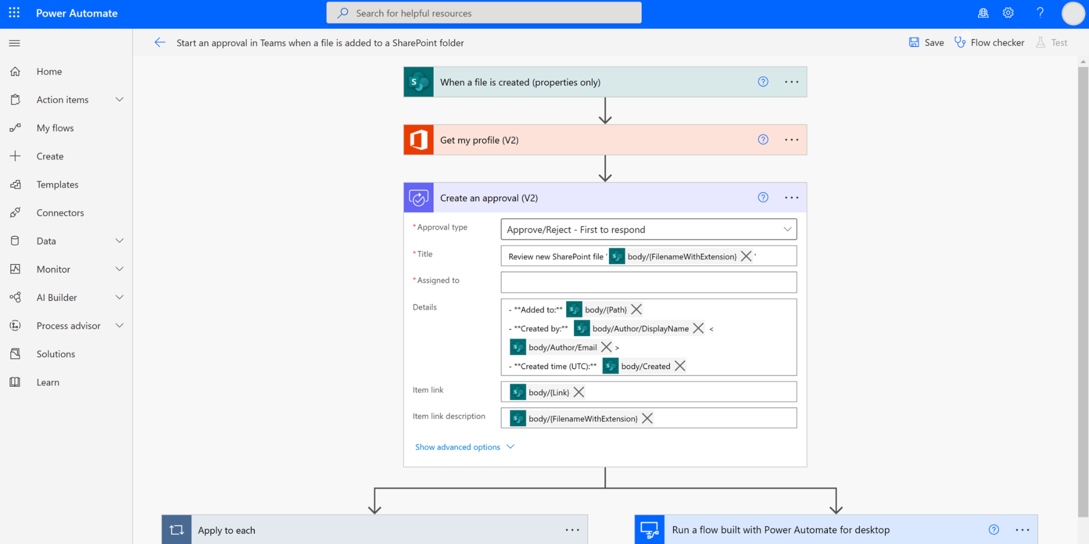1089x544 pixels.
Task: Click the vertical scrollbar on the canvas
Action: click(x=1082, y=288)
